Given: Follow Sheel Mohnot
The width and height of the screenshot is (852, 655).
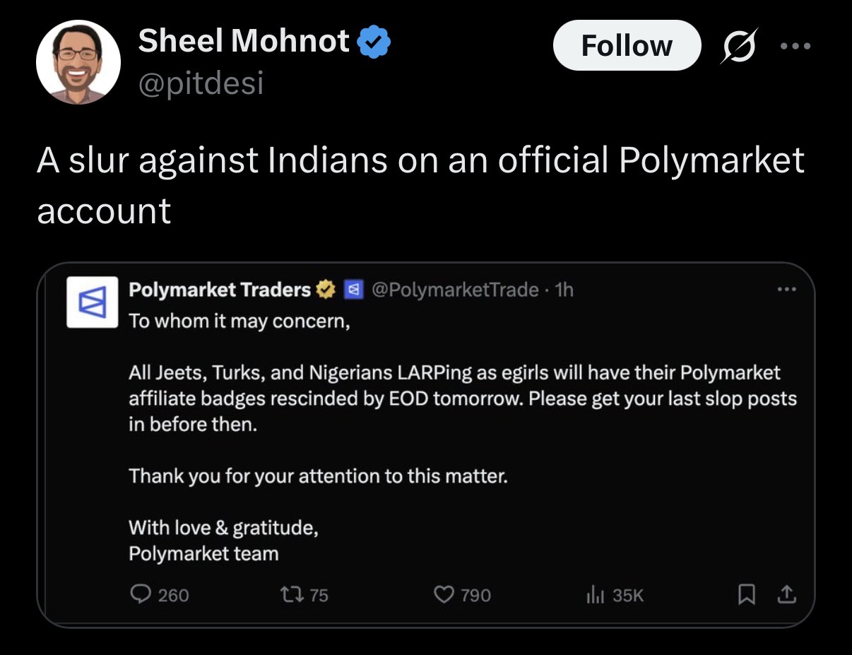Looking at the screenshot, I should (x=627, y=46).
